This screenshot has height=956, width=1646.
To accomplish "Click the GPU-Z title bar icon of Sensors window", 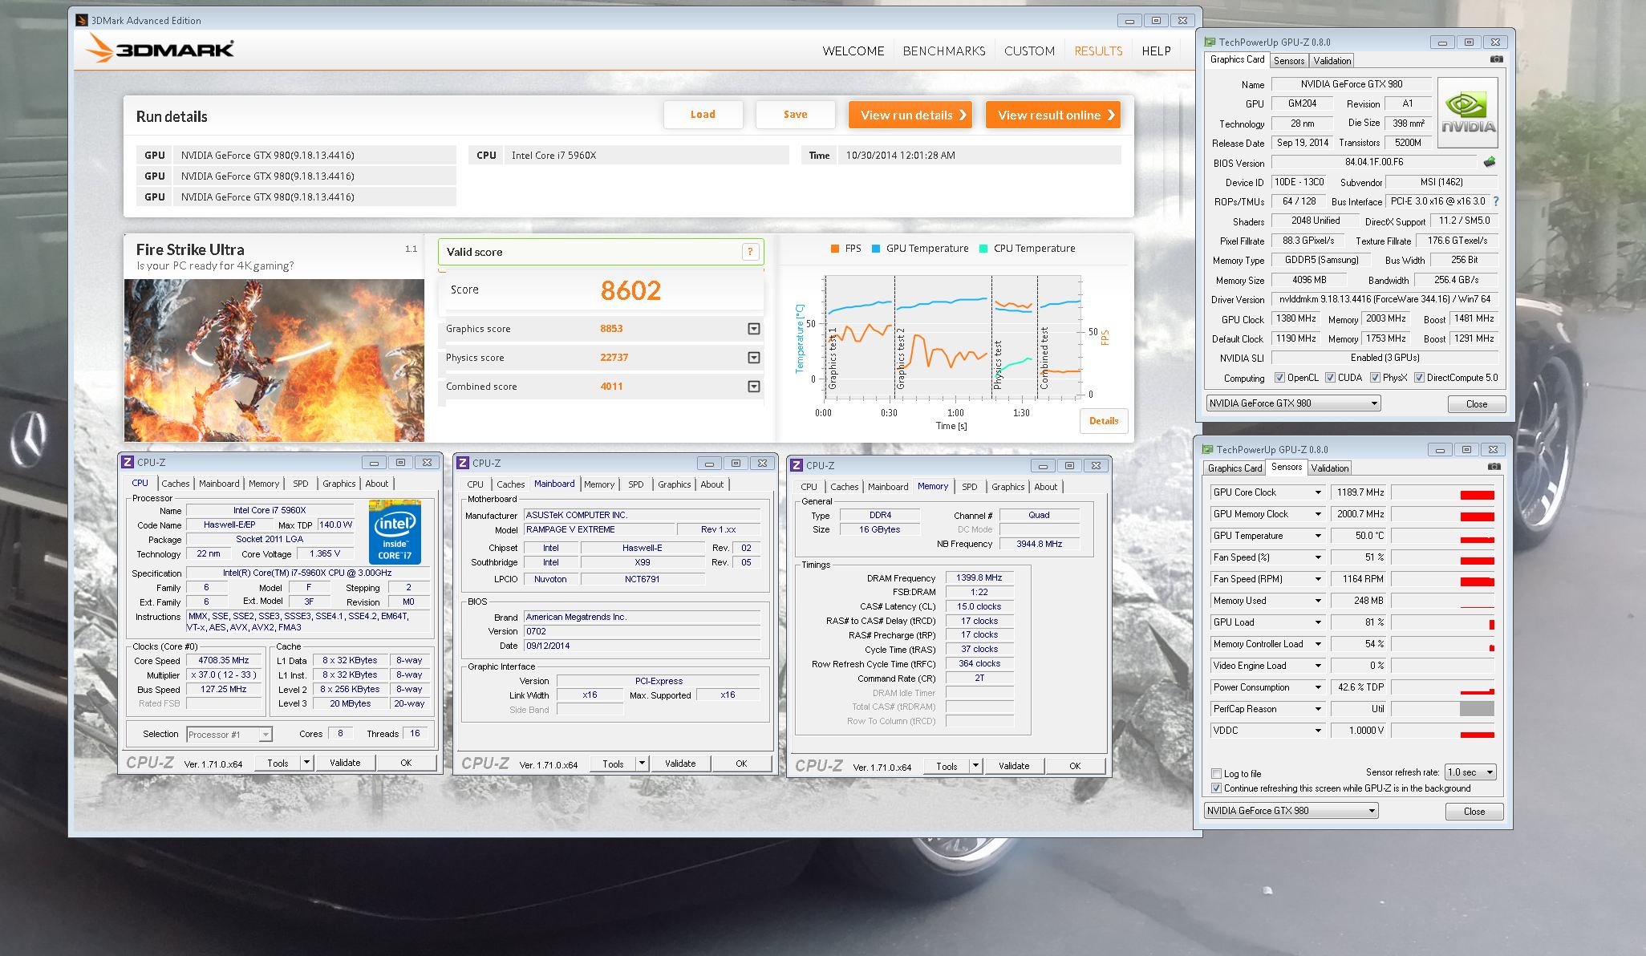I will coord(1206,449).
